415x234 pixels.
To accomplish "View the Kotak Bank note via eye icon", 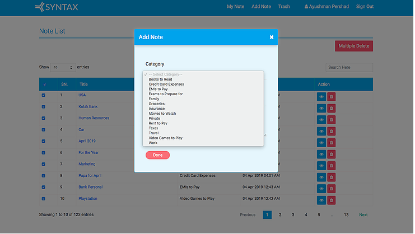I will click(x=321, y=108).
